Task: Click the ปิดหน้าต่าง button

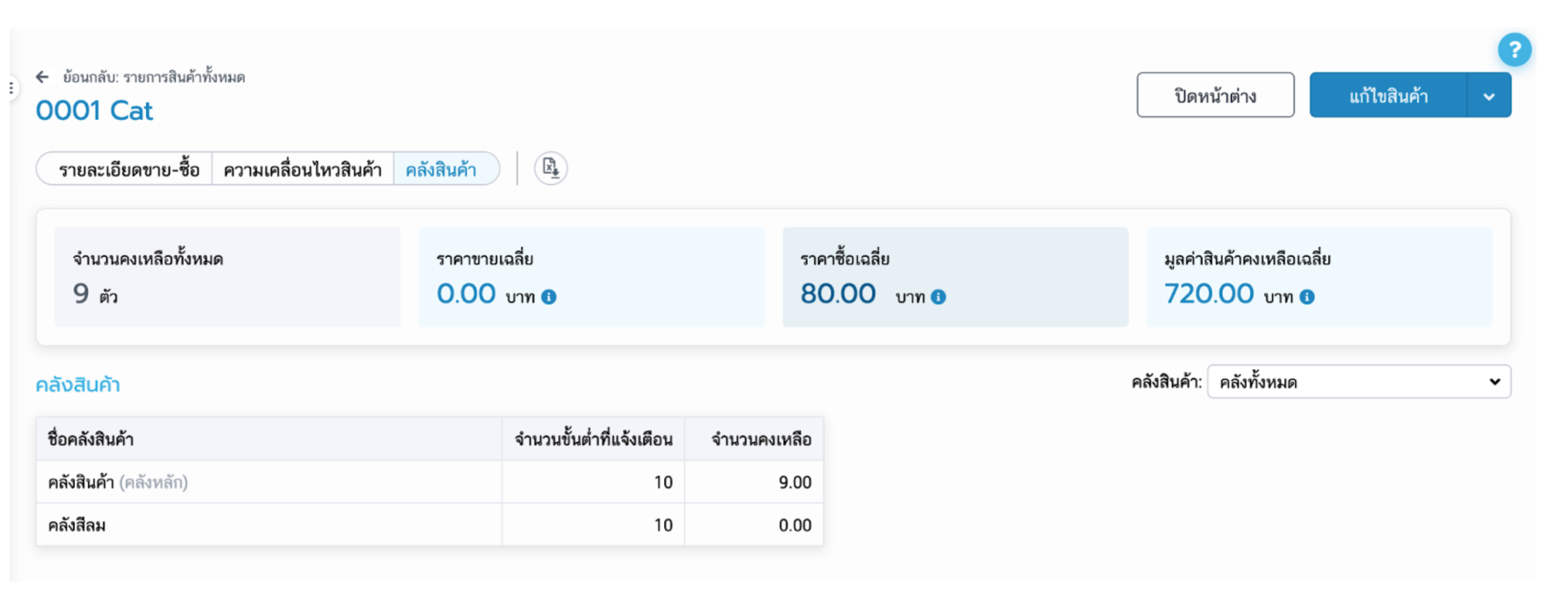Action: click(x=1215, y=96)
